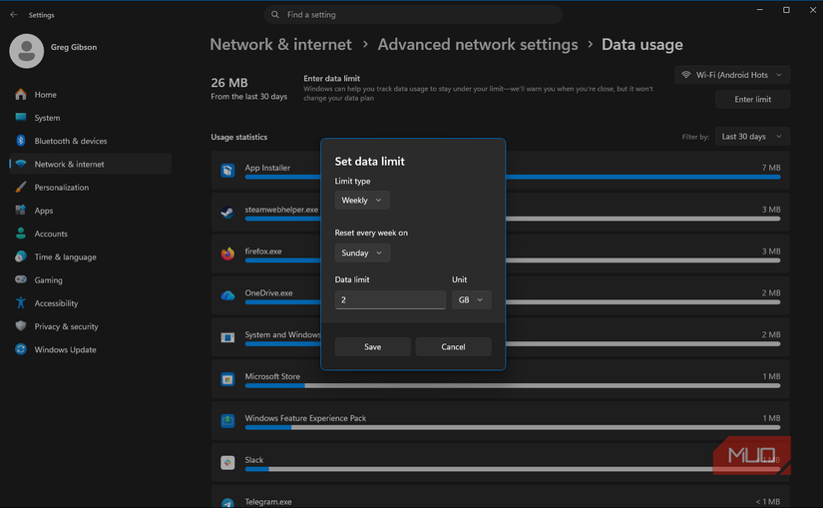Screen dimensions: 823x508
Task: Click the Data limit input field
Action: [390, 299]
